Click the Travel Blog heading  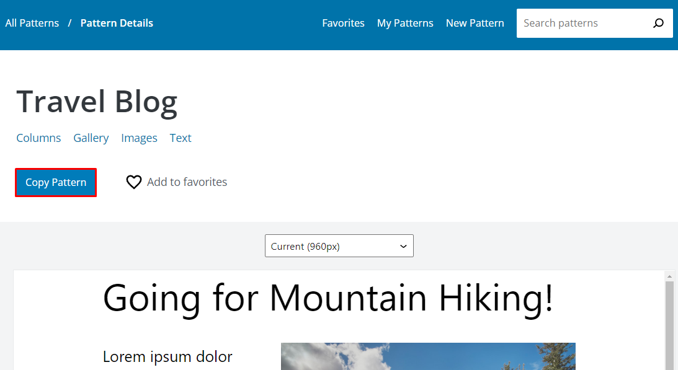click(x=97, y=101)
